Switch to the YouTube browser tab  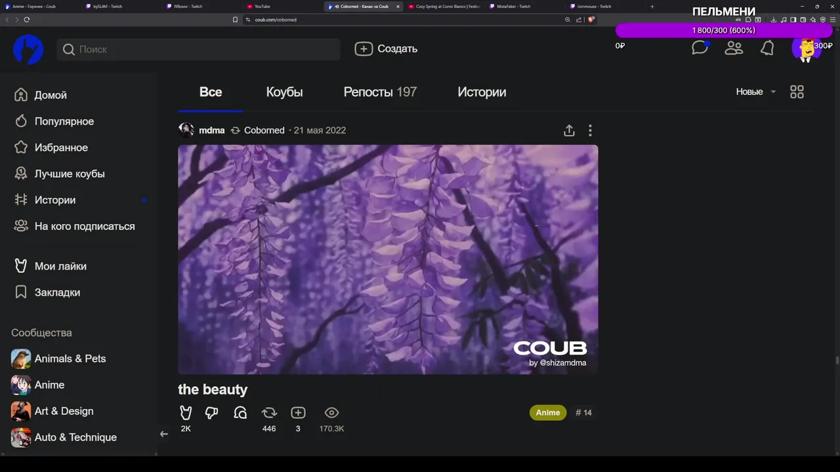click(x=283, y=7)
